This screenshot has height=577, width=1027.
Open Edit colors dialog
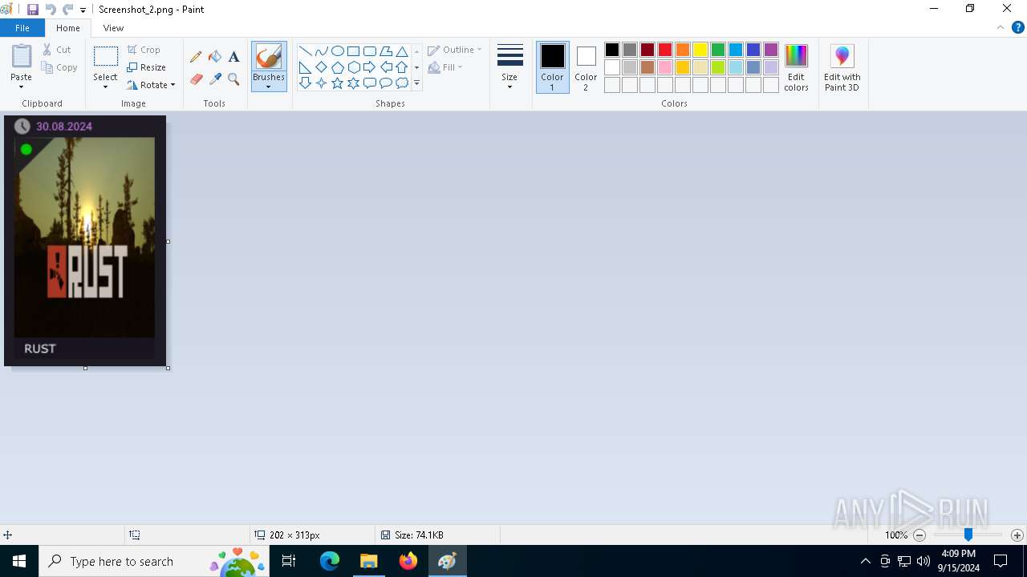796,68
